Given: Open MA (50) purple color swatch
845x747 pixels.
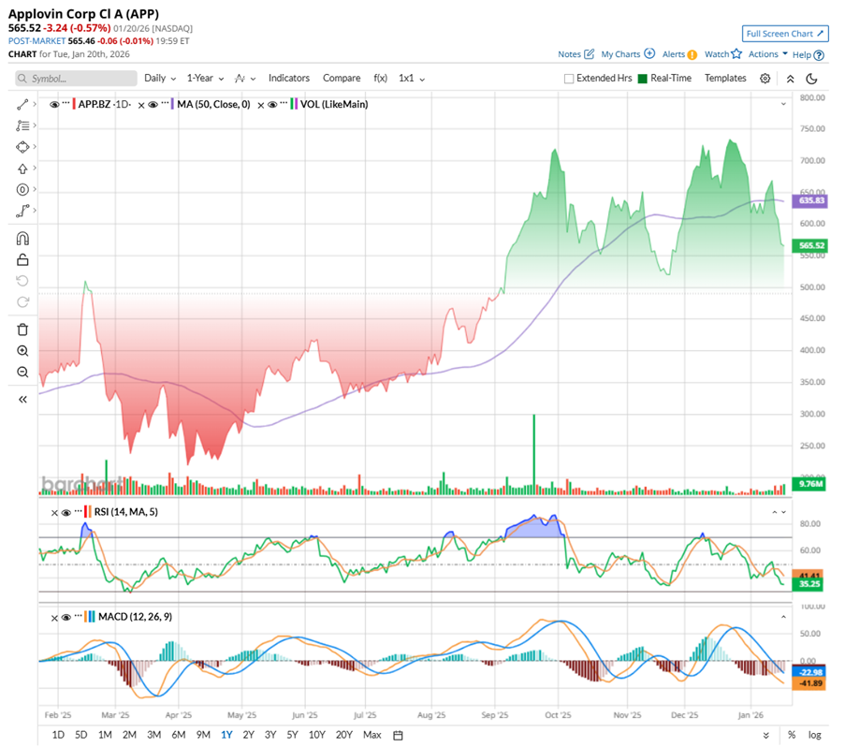Looking at the screenshot, I should click(172, 104).
